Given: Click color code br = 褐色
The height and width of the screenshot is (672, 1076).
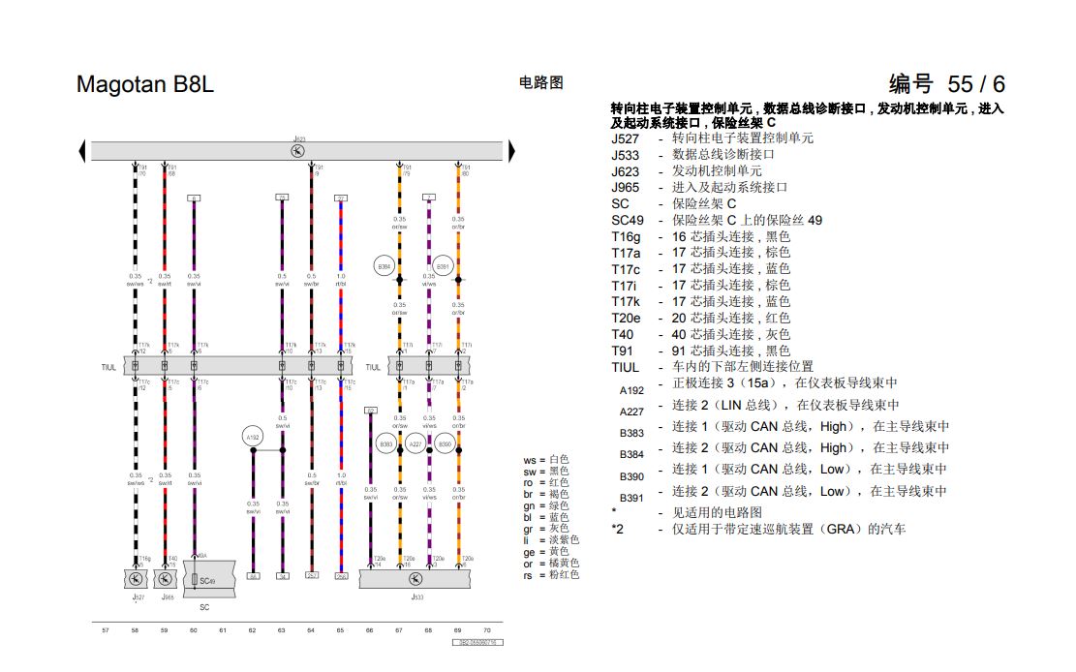Looking at the screenshot, I should tap(546, 494).
